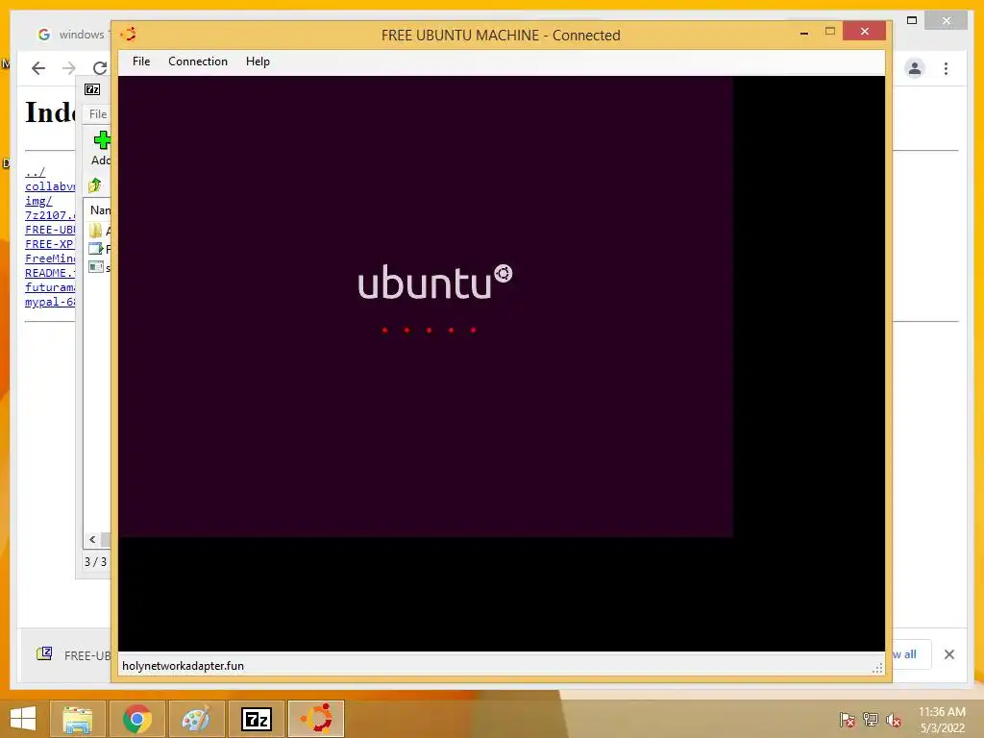Open the Connection menu
The image size is (984, 738).
[x=198, y=61]
